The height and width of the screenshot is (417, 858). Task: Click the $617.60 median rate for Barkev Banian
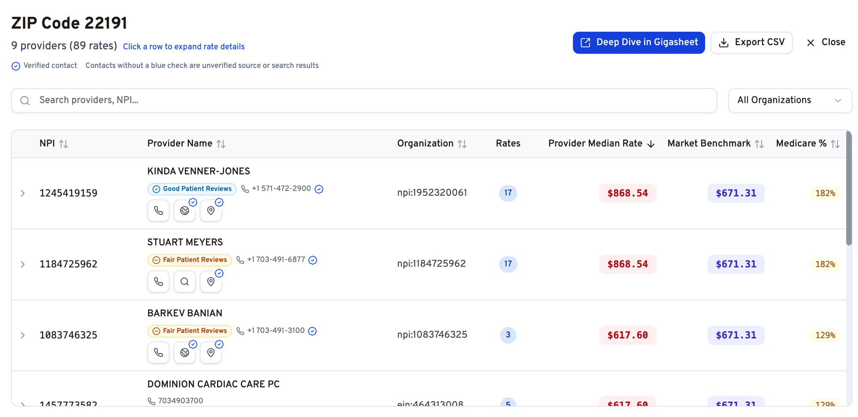(x=628, y=335)
